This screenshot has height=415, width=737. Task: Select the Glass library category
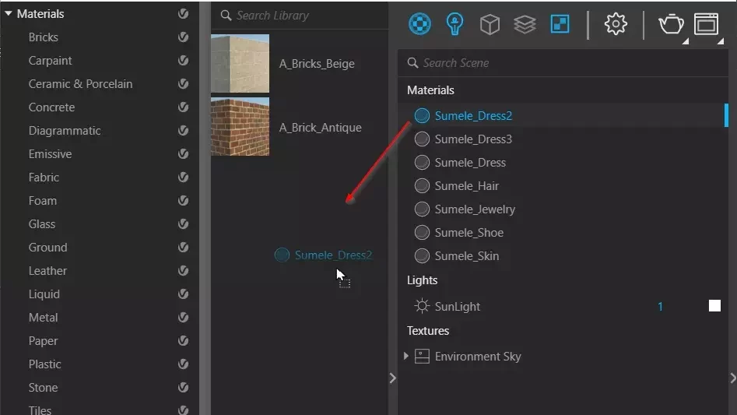coord(42,224)
